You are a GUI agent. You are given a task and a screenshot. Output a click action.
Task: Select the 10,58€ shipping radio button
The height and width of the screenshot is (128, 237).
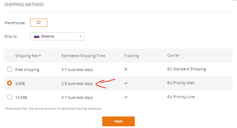[x=10, y=97]
